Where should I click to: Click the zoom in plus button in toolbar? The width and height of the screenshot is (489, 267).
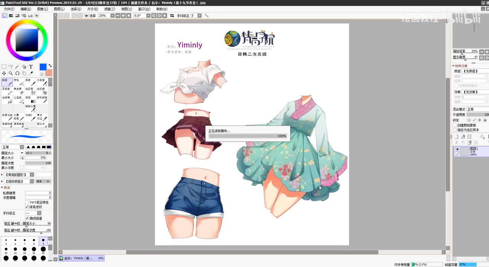coord(123,16)
